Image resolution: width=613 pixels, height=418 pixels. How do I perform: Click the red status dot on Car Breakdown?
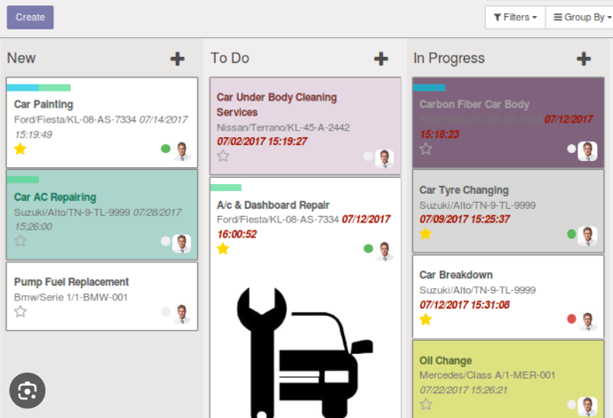[571, 318]
